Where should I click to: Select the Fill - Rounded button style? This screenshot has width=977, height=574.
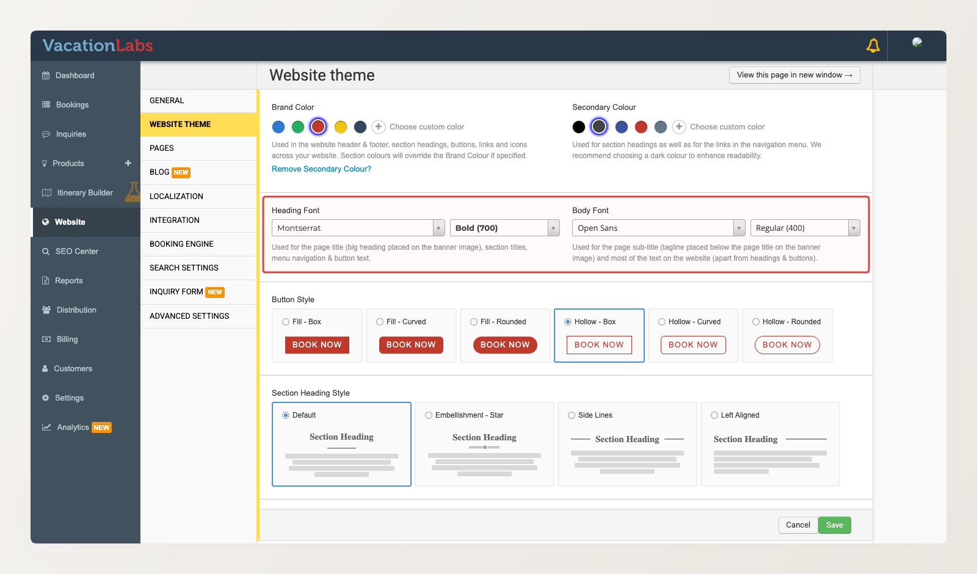click(x=474, y=322)
